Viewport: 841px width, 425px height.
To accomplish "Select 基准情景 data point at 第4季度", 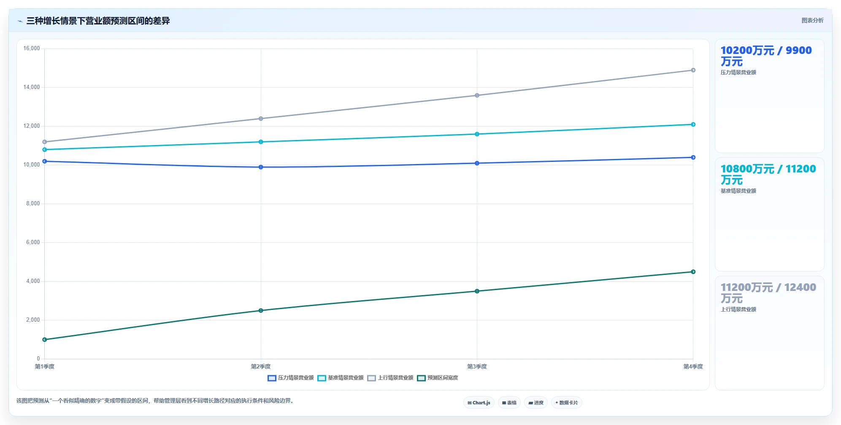I will point(693,124).
